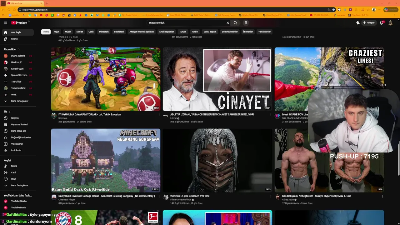Select the Son yüklenenler chip

[x=230, y=32]
